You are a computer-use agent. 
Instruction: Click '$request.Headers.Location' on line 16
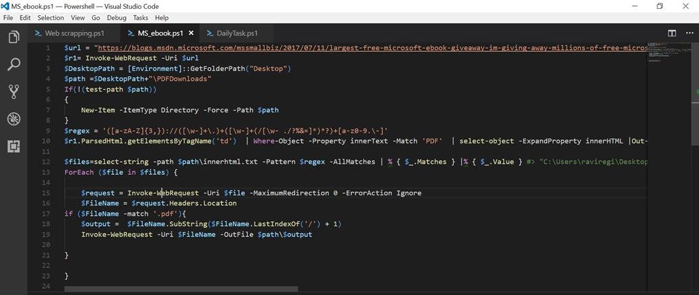tap(184, 203)
